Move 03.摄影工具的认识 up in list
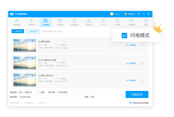The image size is (174, 117). click(142, 80)
